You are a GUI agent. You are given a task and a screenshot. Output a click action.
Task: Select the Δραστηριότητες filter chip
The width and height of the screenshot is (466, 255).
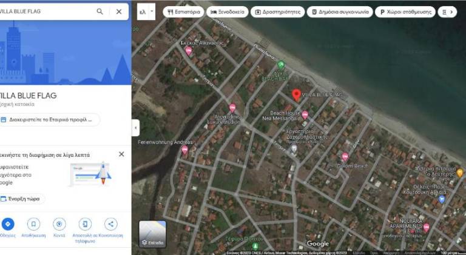pos(277,12)
